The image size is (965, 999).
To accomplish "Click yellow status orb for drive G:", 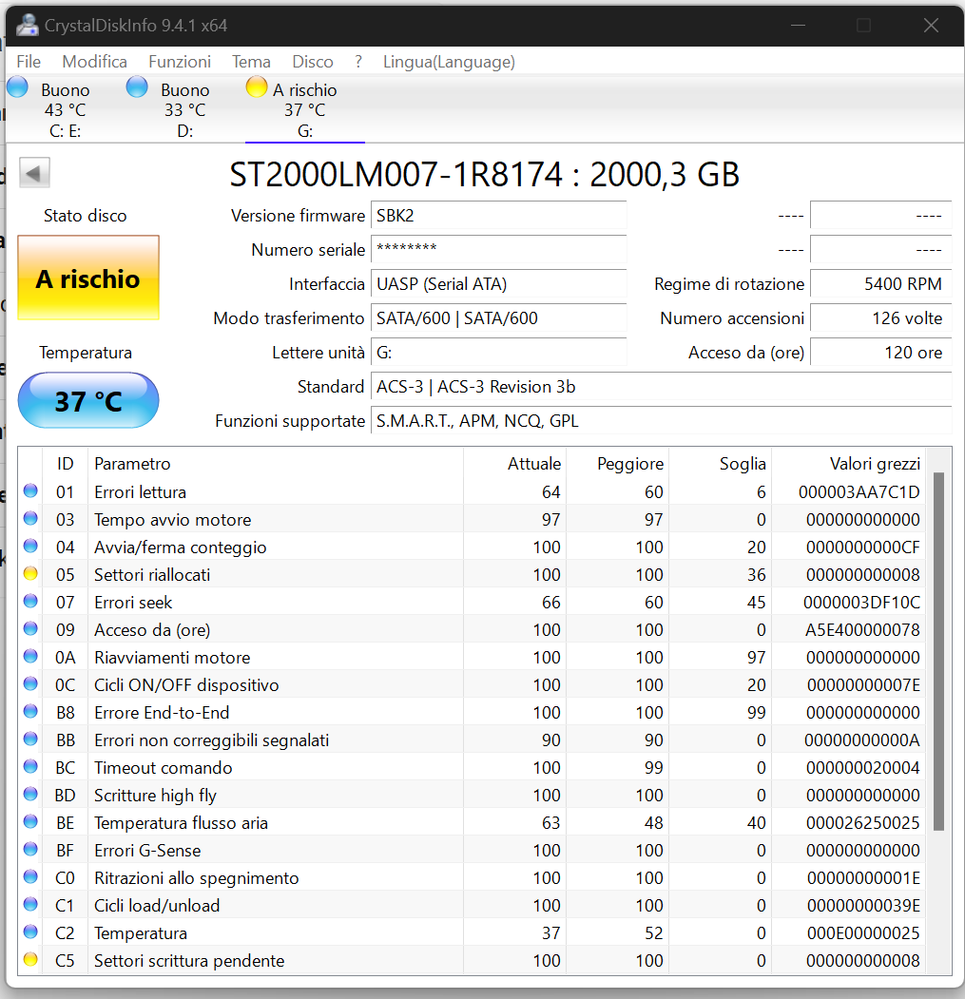I will click(x=257, y=86).
